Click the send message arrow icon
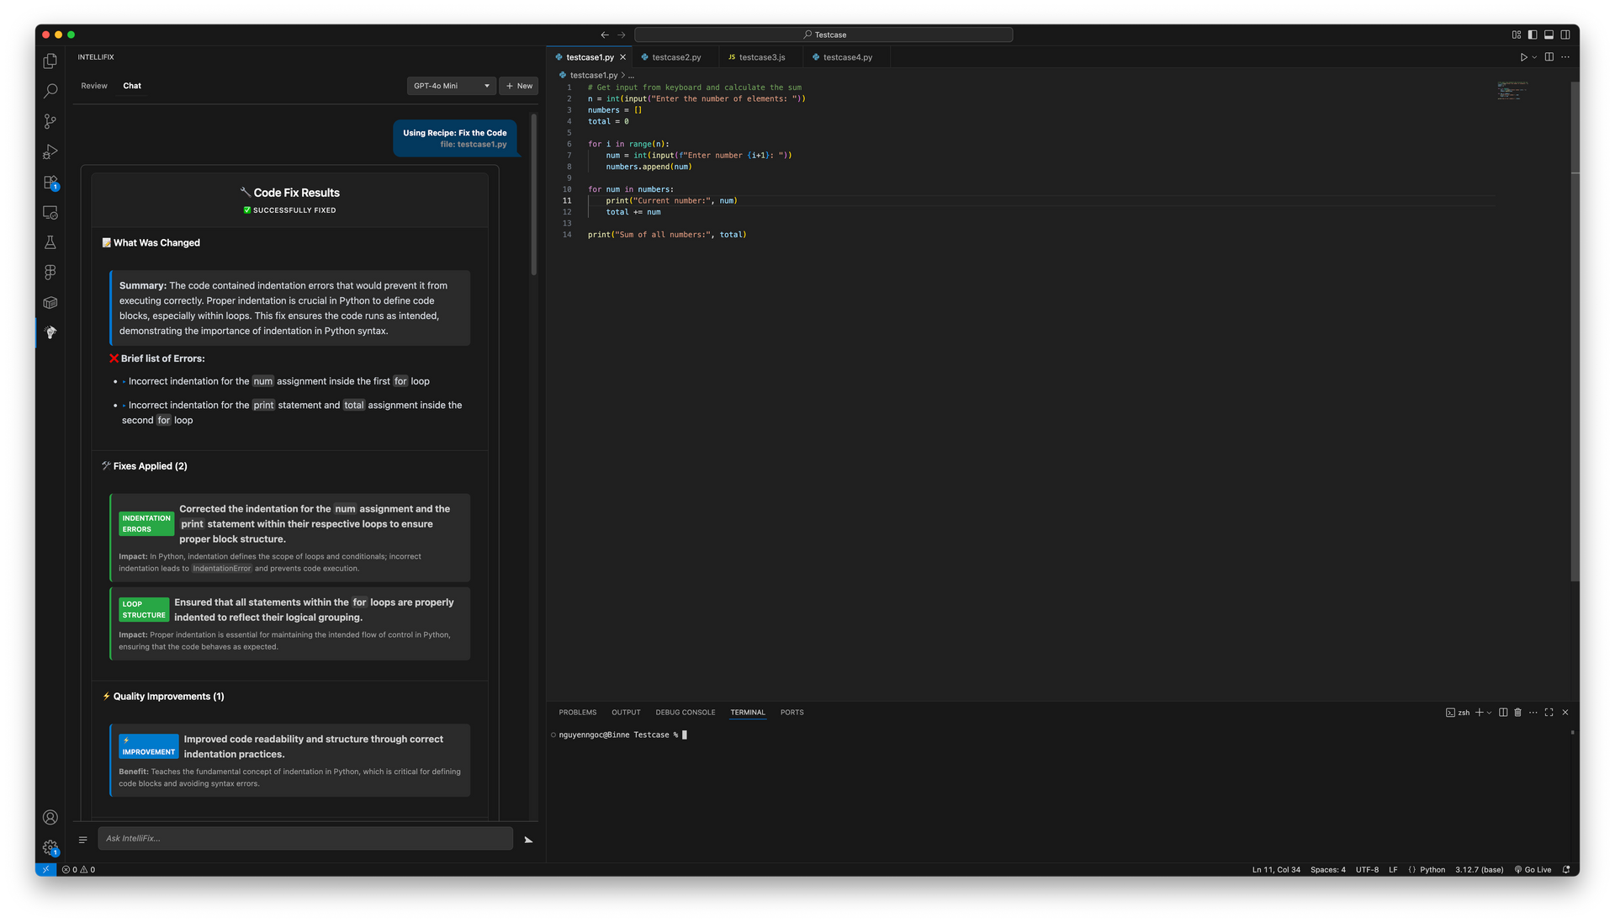The image size is (1615, 923). [528, 840]
